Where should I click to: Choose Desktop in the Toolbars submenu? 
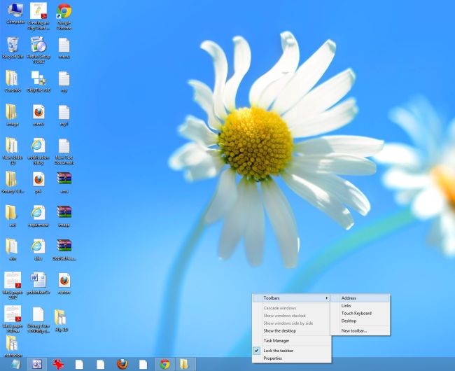(360, 321)
